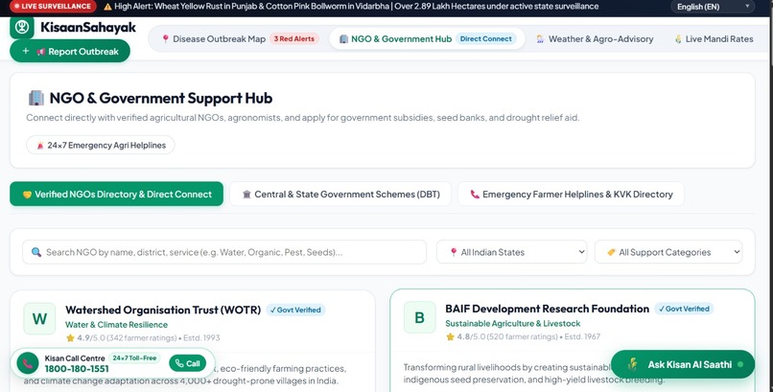Click phone icon on Emergency Farmer Helplines tab
This screenshot has height=392, width=773.
click(475, 195)
